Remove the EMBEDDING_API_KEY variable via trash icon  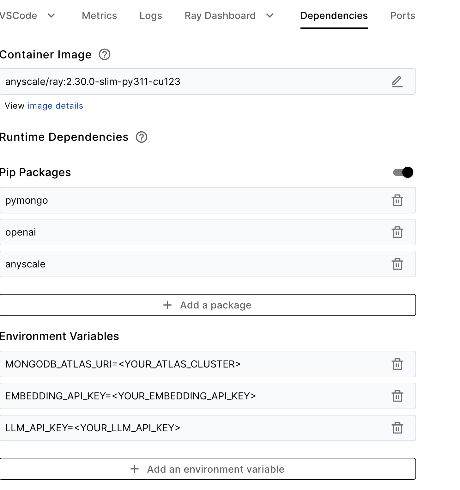[x=397, y=396]
